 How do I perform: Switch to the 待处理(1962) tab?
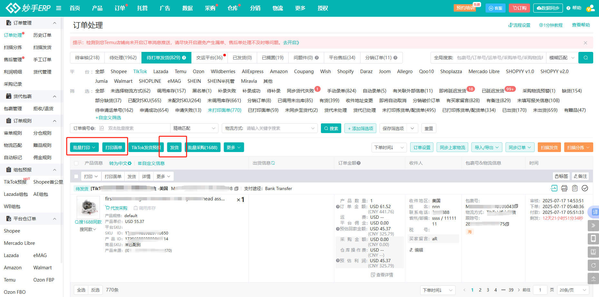tap(123, 58)
